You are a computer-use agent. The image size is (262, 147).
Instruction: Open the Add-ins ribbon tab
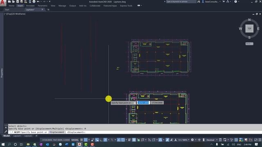coord(83,6)
